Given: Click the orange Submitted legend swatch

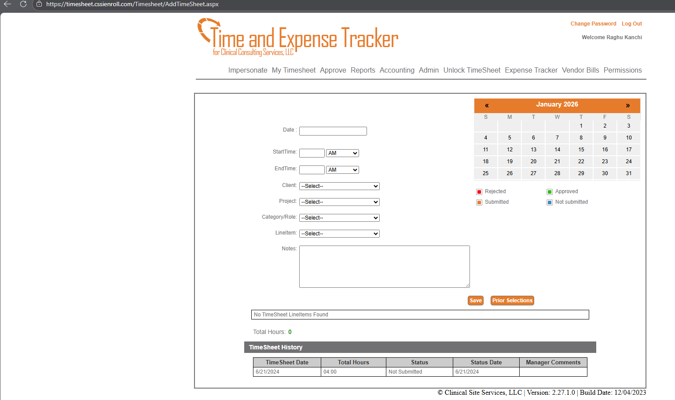Looking at the screenshot, I should [479, 202].
